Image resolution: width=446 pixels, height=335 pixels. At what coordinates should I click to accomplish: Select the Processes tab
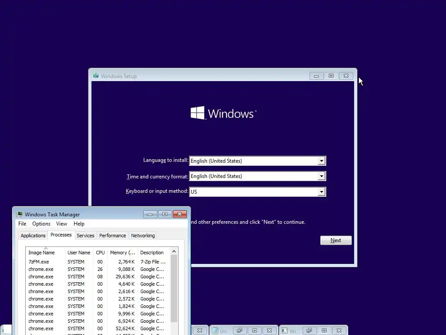61,235
